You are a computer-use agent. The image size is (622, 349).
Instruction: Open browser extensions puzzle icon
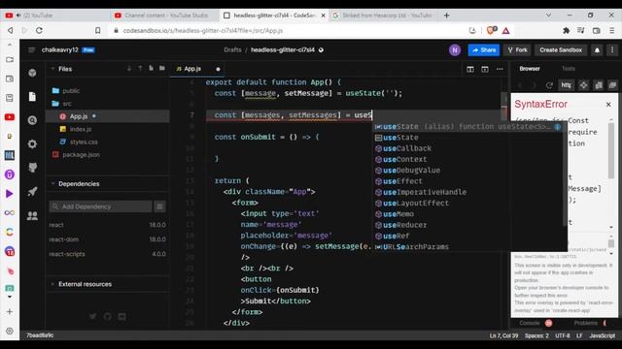pos(566,30)
